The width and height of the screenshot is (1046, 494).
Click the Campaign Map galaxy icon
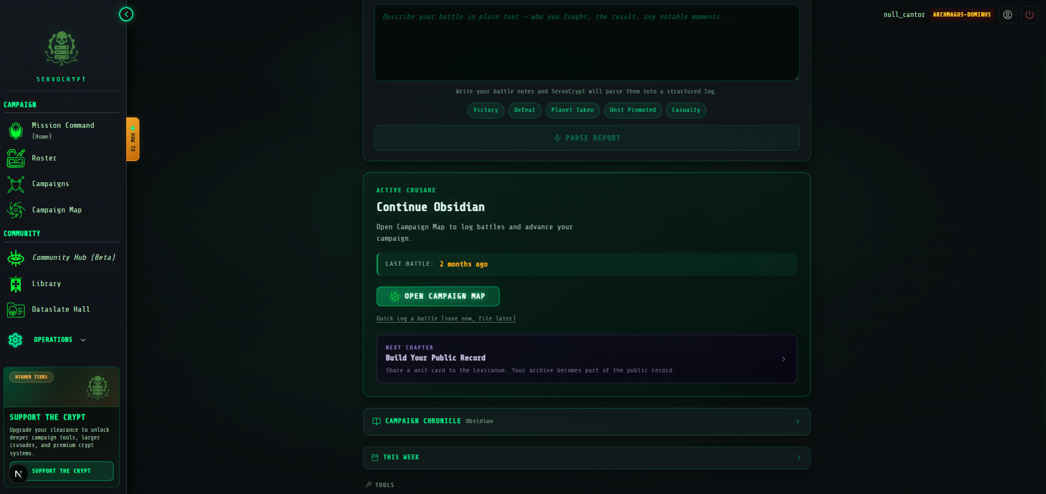16,210
